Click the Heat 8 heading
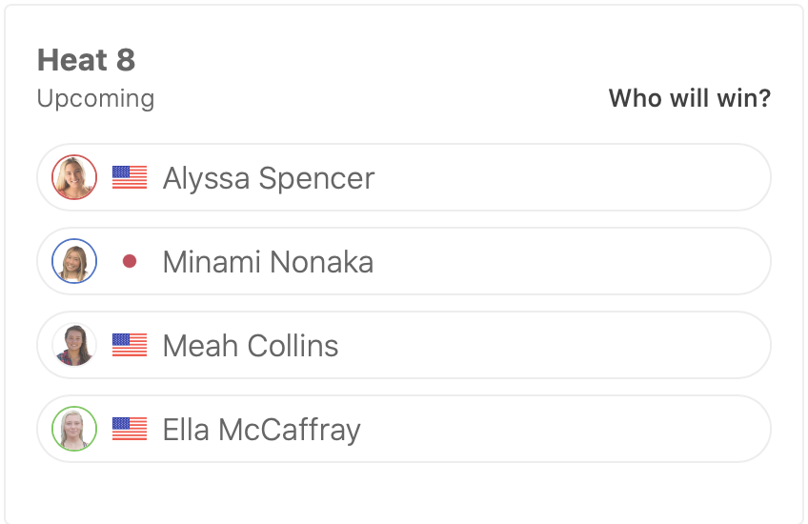 pos(86,61)
